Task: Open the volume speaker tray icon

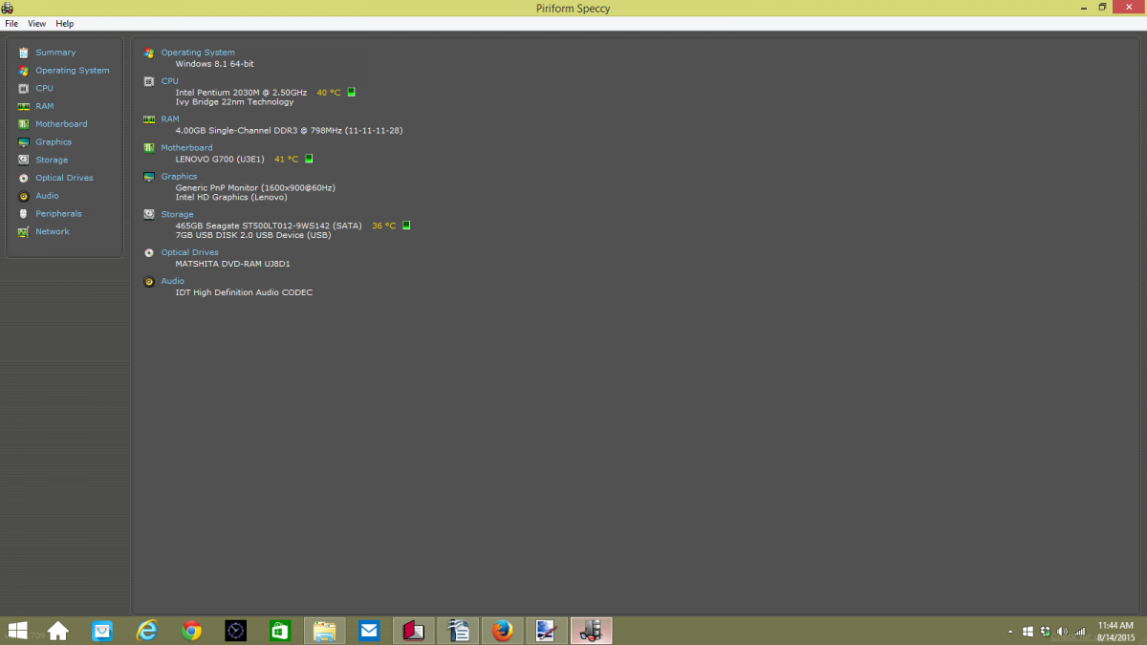Action: tap(1062, 632)
